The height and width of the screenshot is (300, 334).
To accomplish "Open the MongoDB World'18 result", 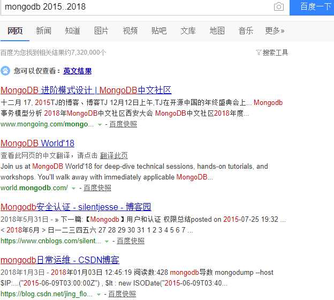I will tap(37, 143).
